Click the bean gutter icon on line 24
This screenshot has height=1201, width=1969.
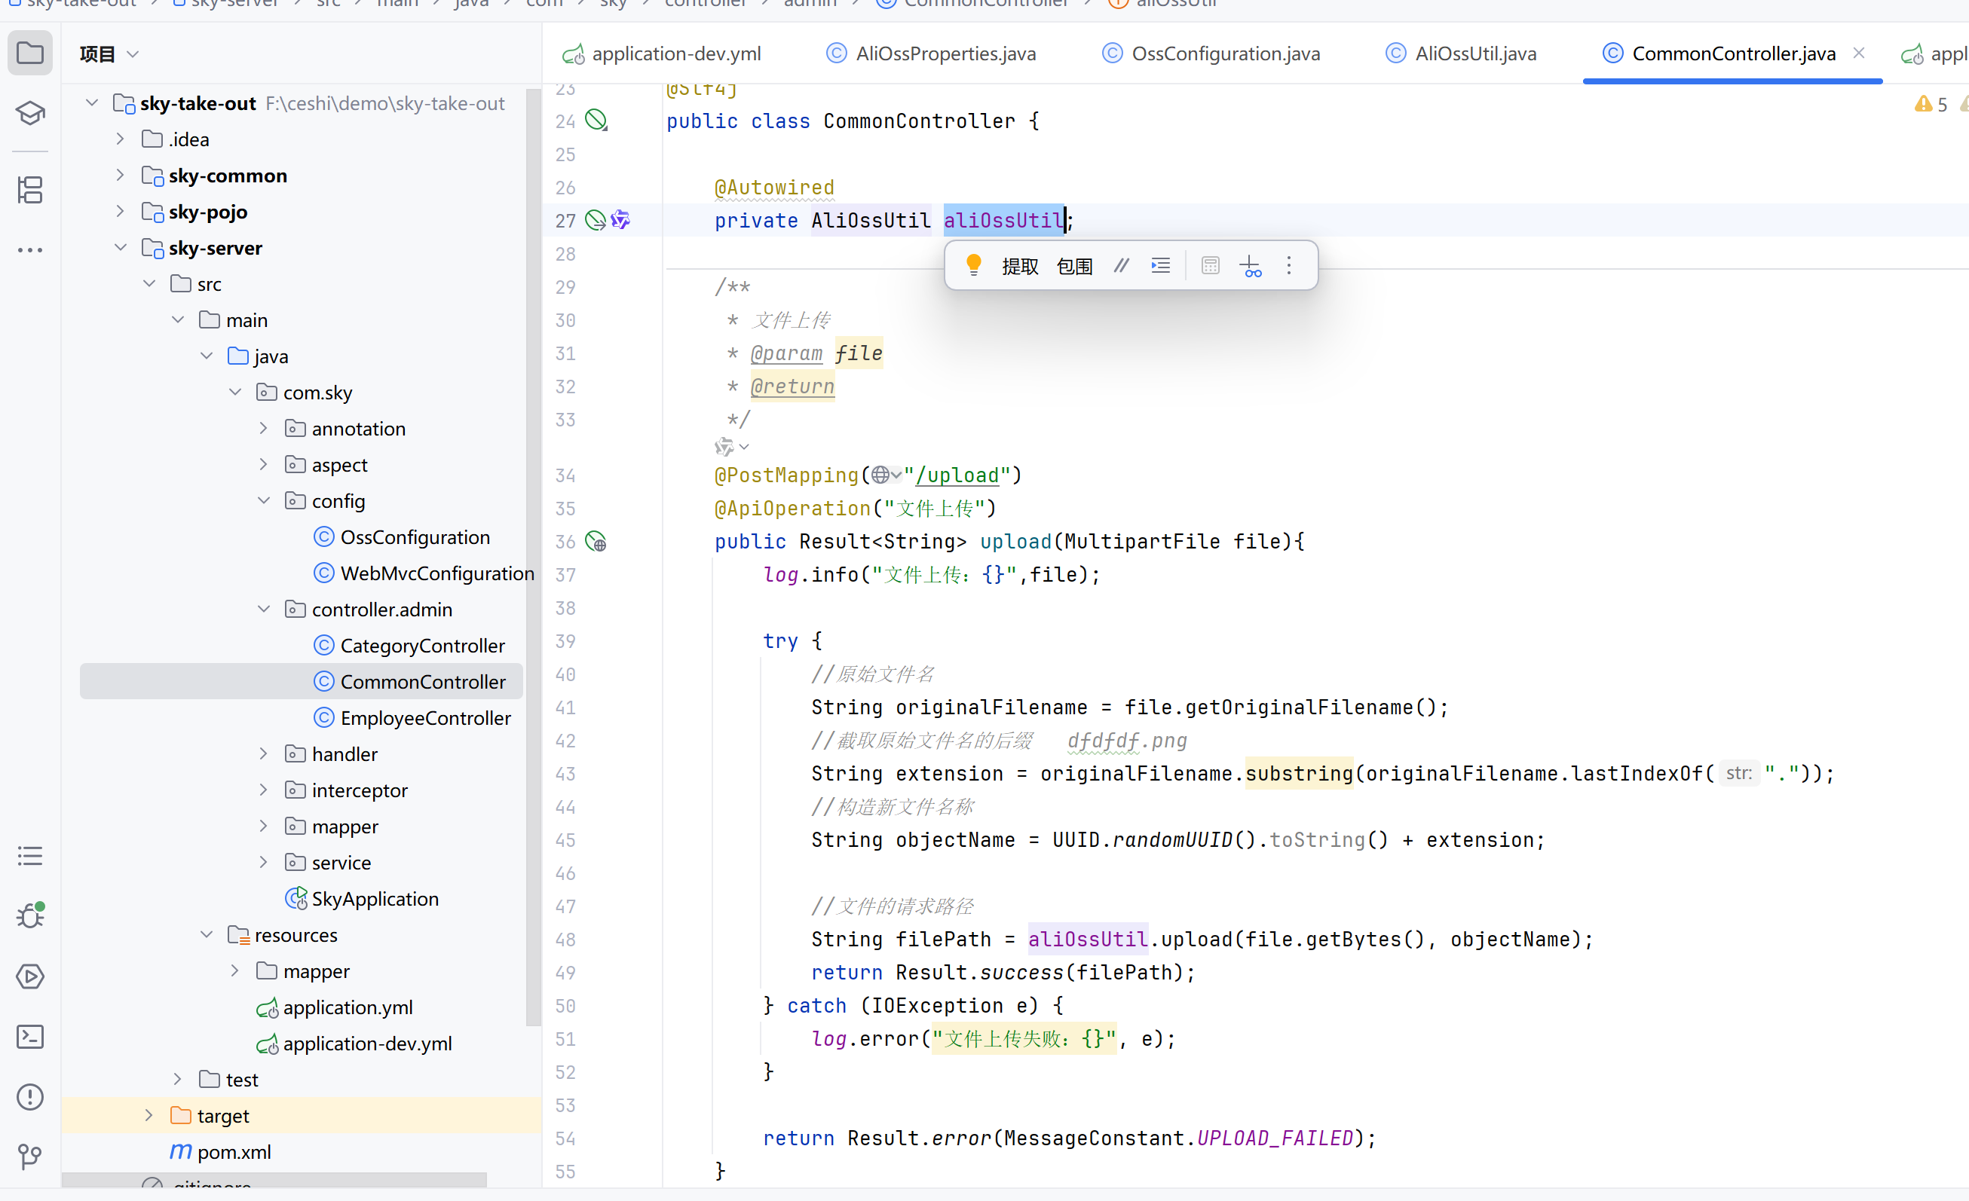click(596, 121)
